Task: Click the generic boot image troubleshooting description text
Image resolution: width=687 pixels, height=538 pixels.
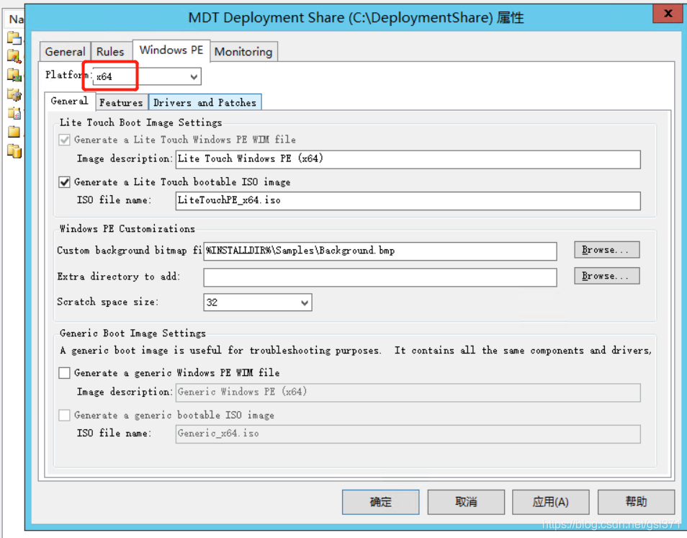Action: coord(356,351)
